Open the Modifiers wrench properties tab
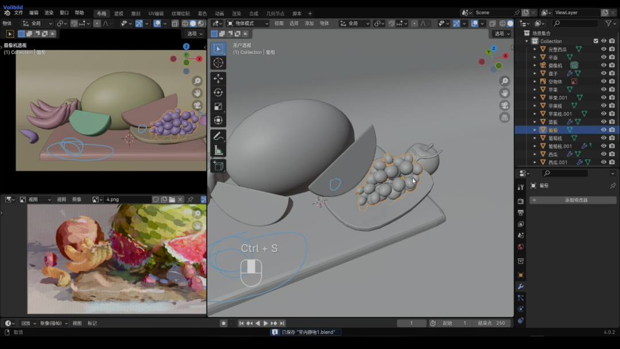The width and height of the screenshot is (620, 349). click(x=521, y=286)
